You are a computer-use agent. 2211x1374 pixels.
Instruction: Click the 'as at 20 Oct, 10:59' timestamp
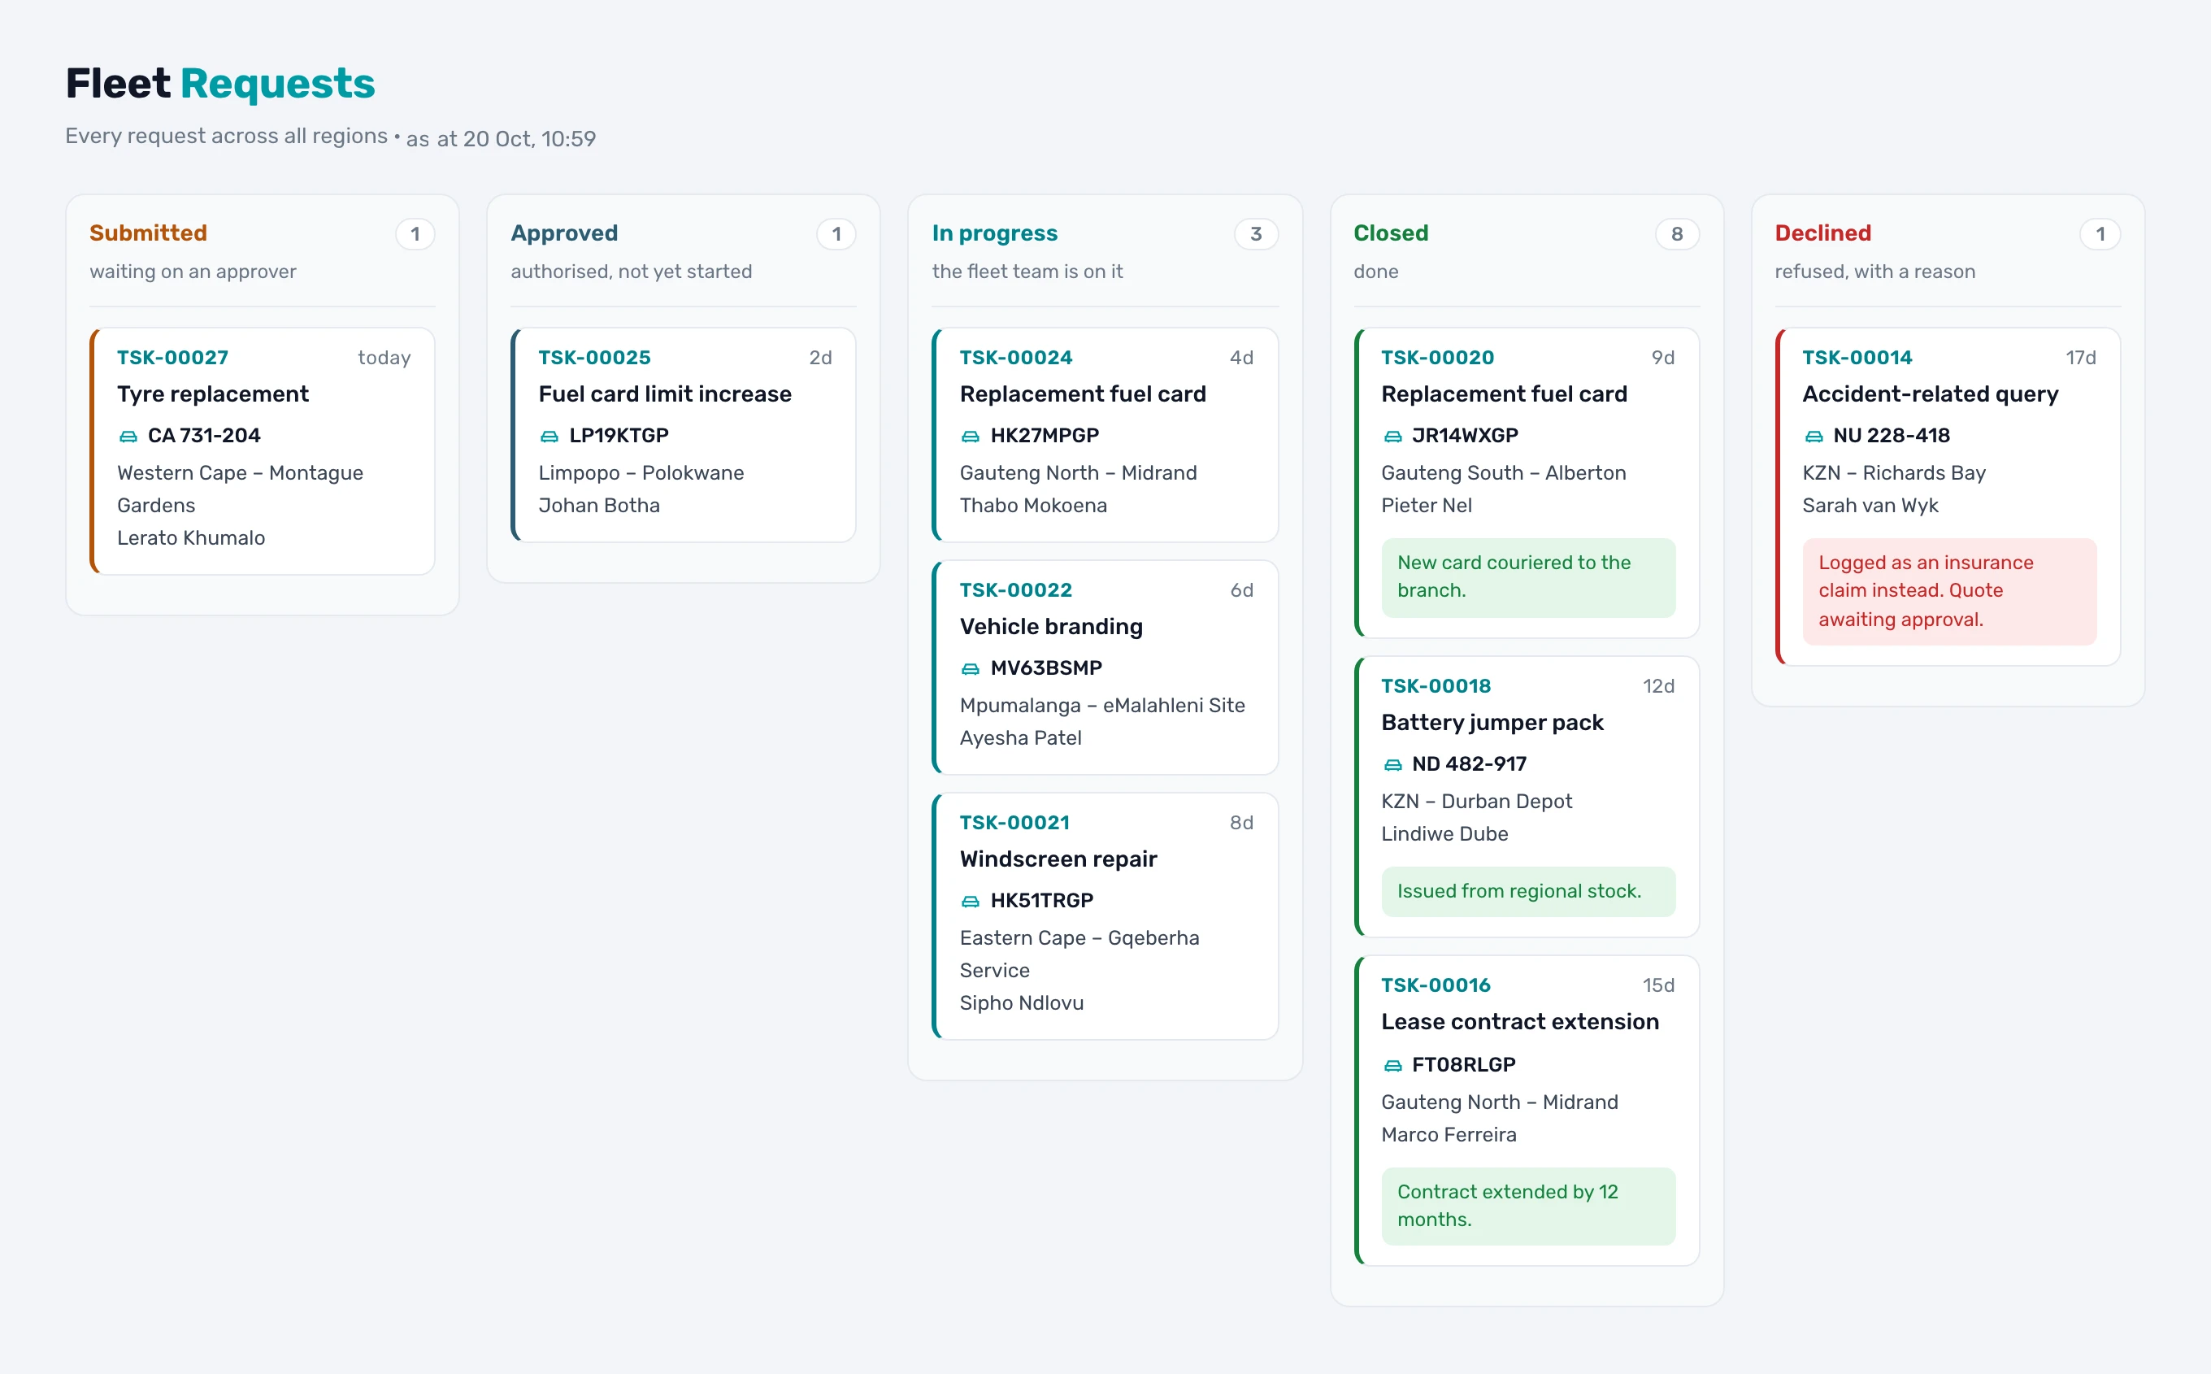(501, 139)
